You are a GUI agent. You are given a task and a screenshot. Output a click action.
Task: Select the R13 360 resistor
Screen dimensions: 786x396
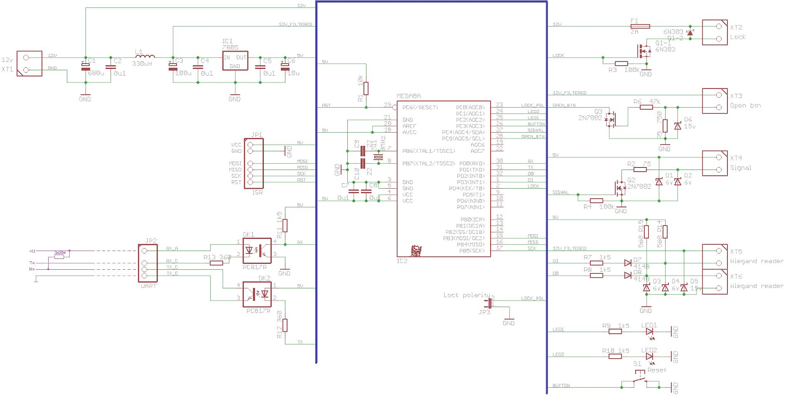(216, 263)
